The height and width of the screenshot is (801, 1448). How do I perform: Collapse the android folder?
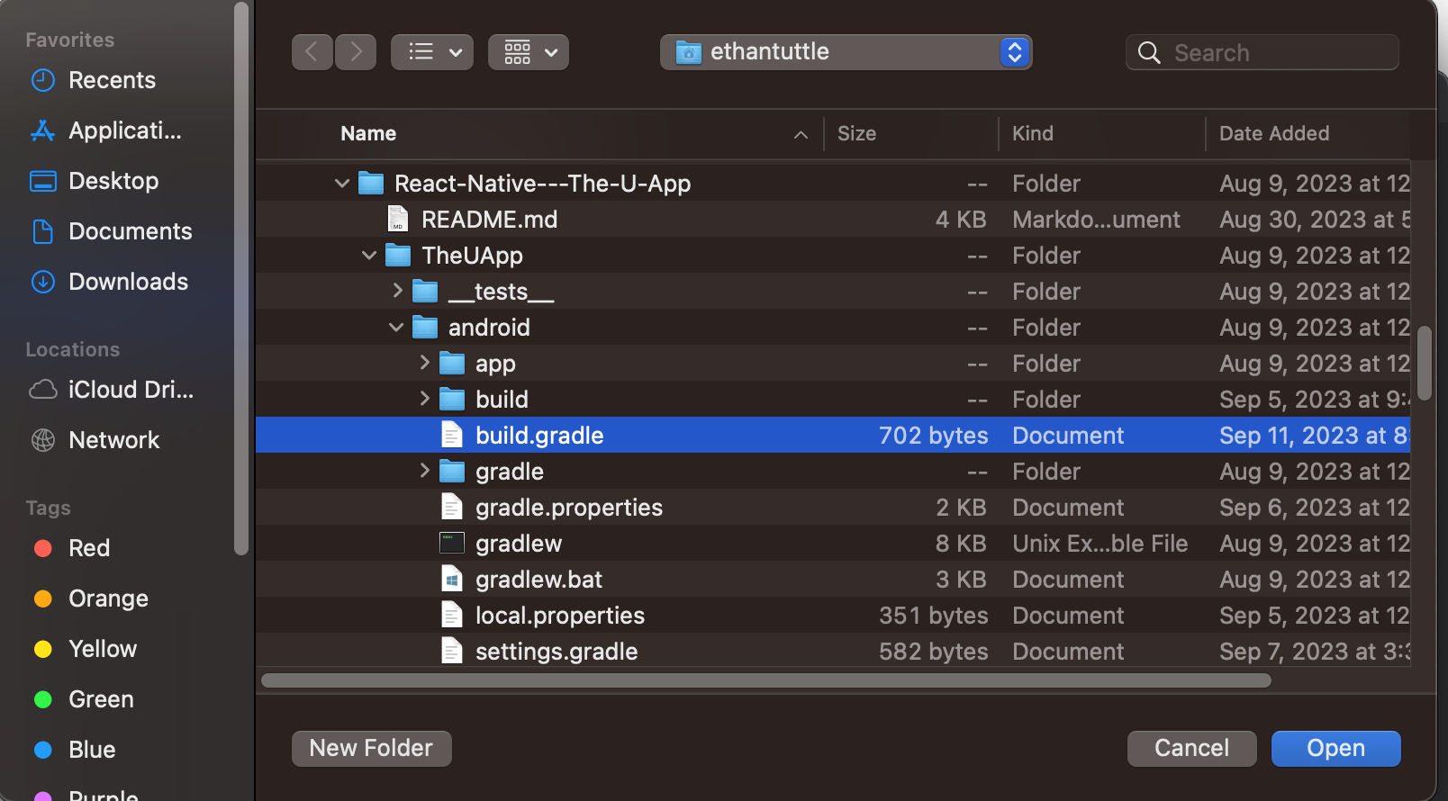[x=396, y=328]
